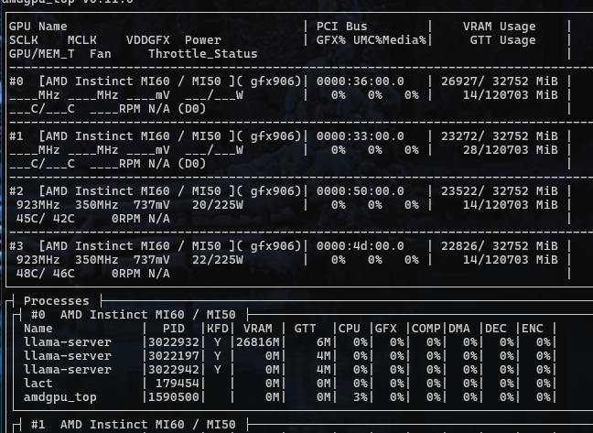Select the llama-server row with PID 3022932
Screen dimensions: 593x433
click(290, 342)
